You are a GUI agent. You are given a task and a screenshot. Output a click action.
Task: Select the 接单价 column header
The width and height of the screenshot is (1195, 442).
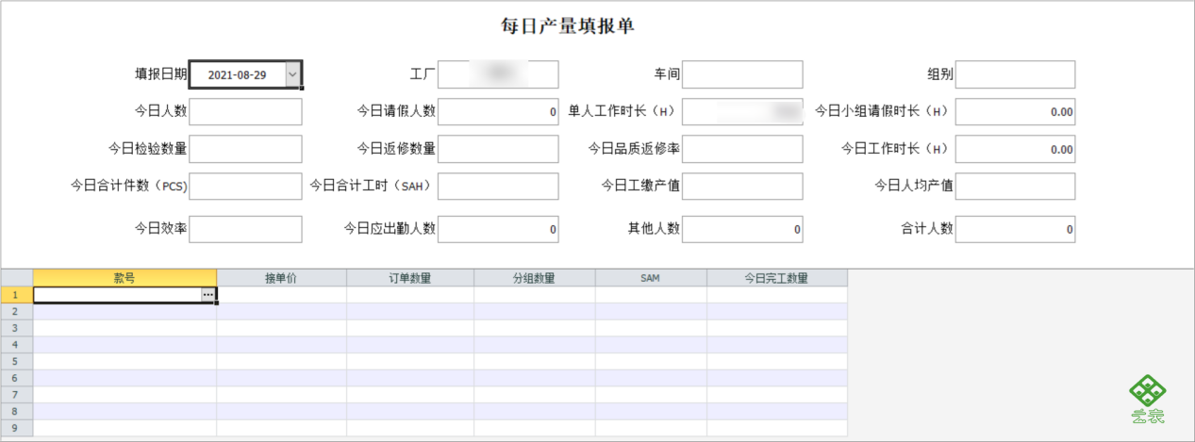tap(281, 278)
